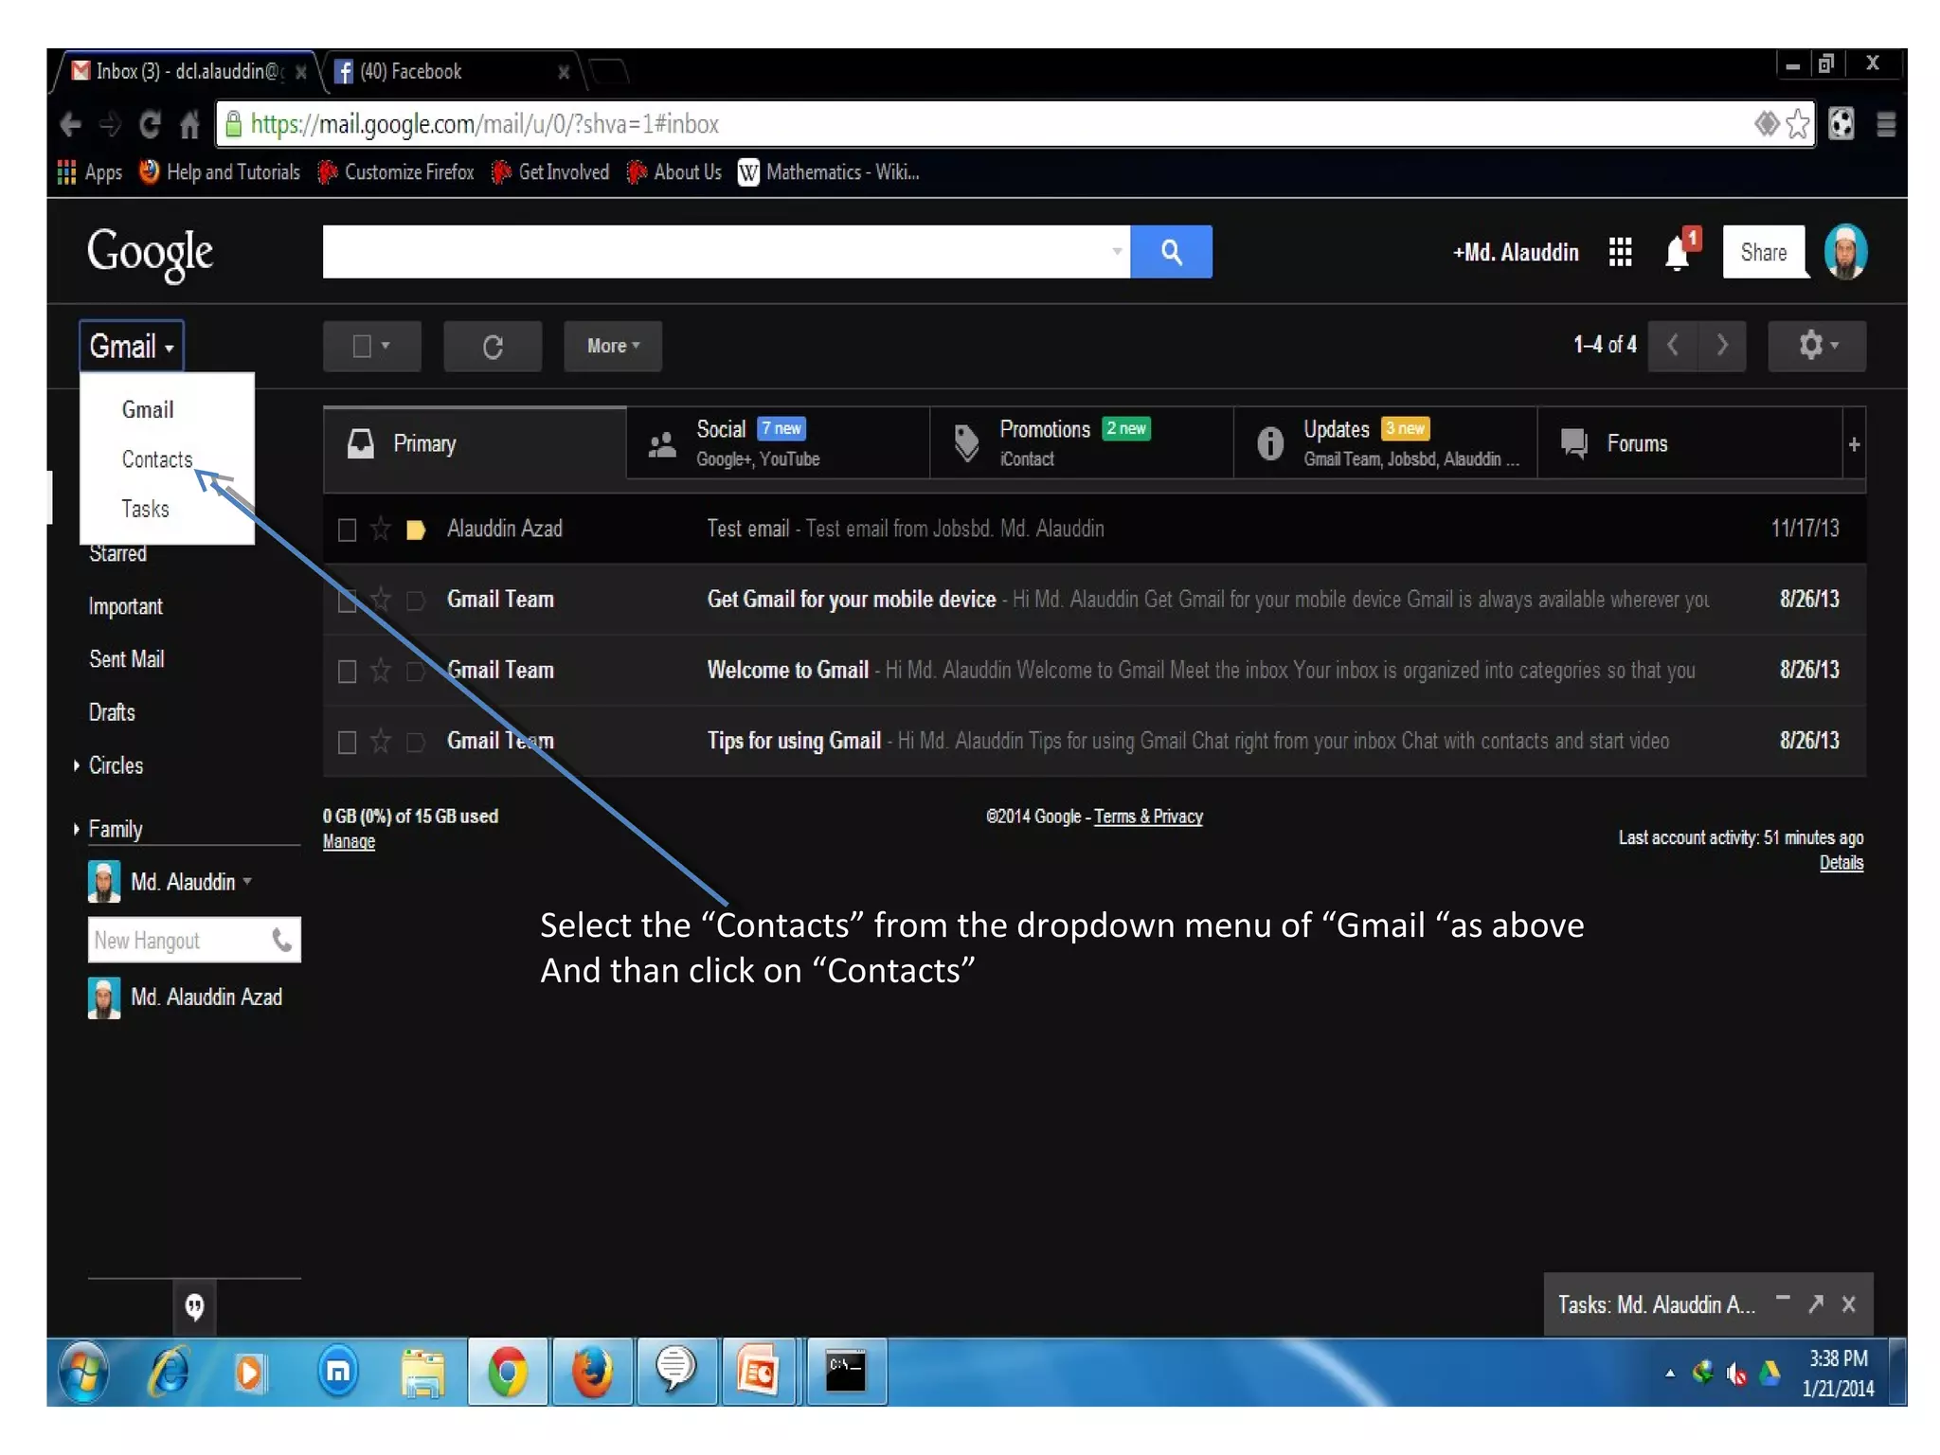Tick the checkbox for Alauddin Azad email

(x=347, y=530)
